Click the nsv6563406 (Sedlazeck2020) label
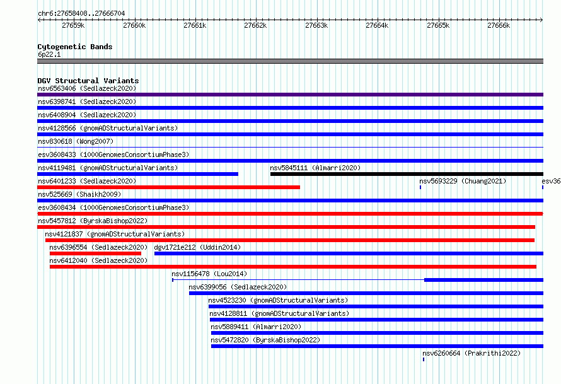 87,88
